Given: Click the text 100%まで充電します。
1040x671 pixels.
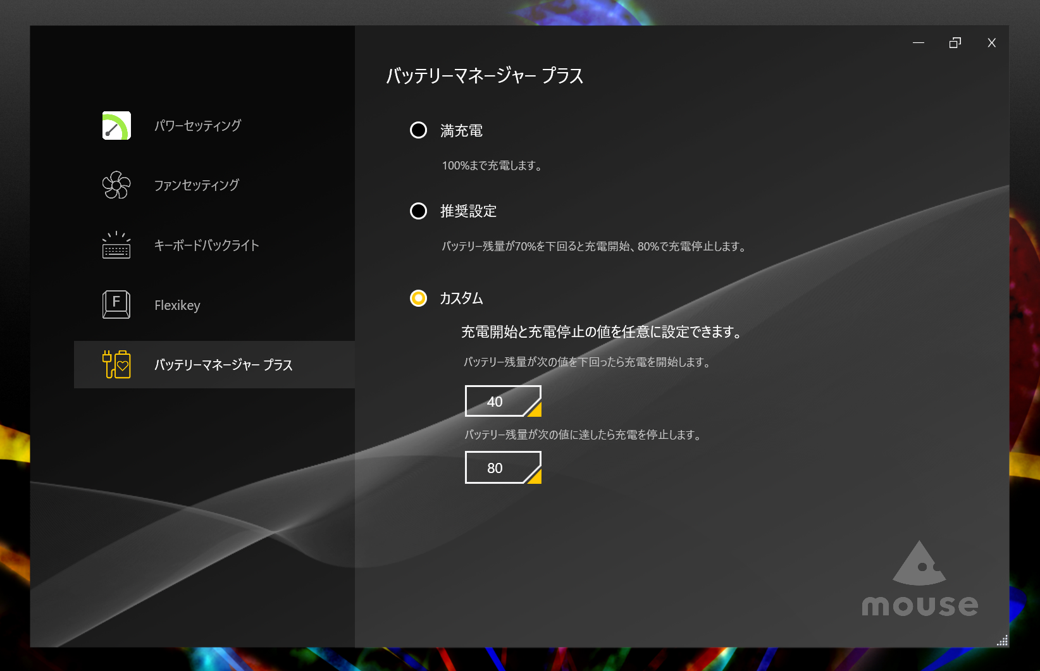Looking at the screenshot, I should (492, 166).
